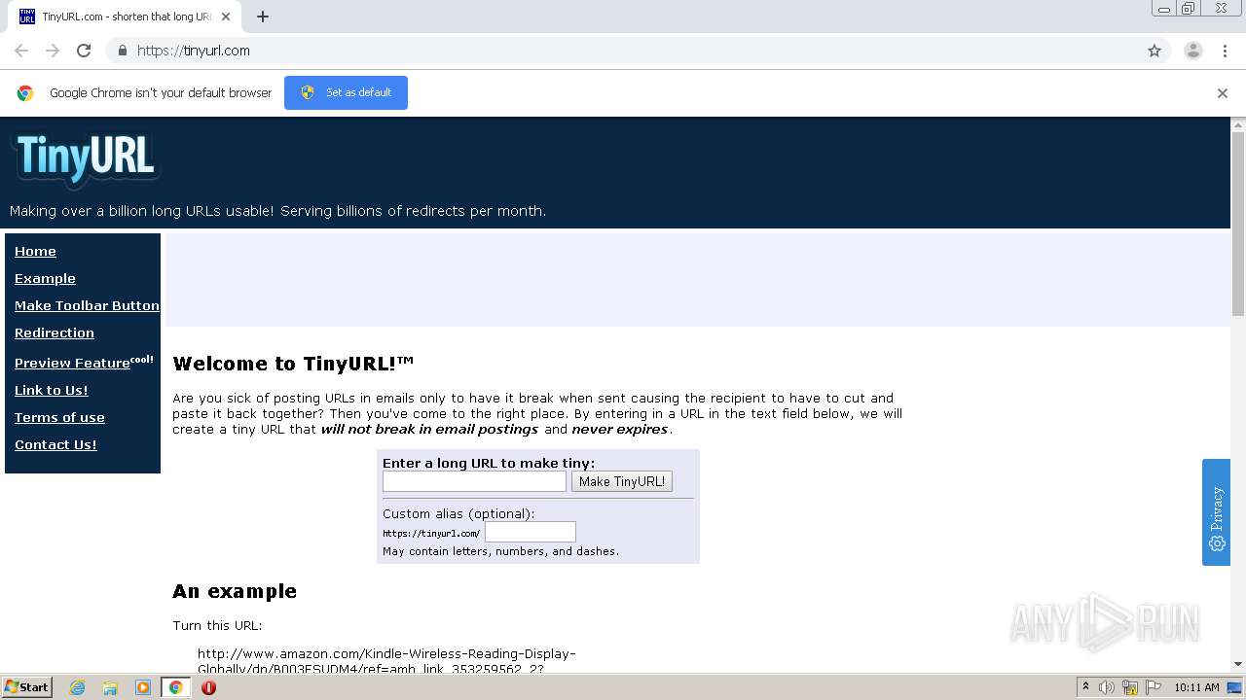The height and width of the screenshot is (700, 1246).
Task: Click the scrollbar up arrow
Action: tap(1238, 124)
